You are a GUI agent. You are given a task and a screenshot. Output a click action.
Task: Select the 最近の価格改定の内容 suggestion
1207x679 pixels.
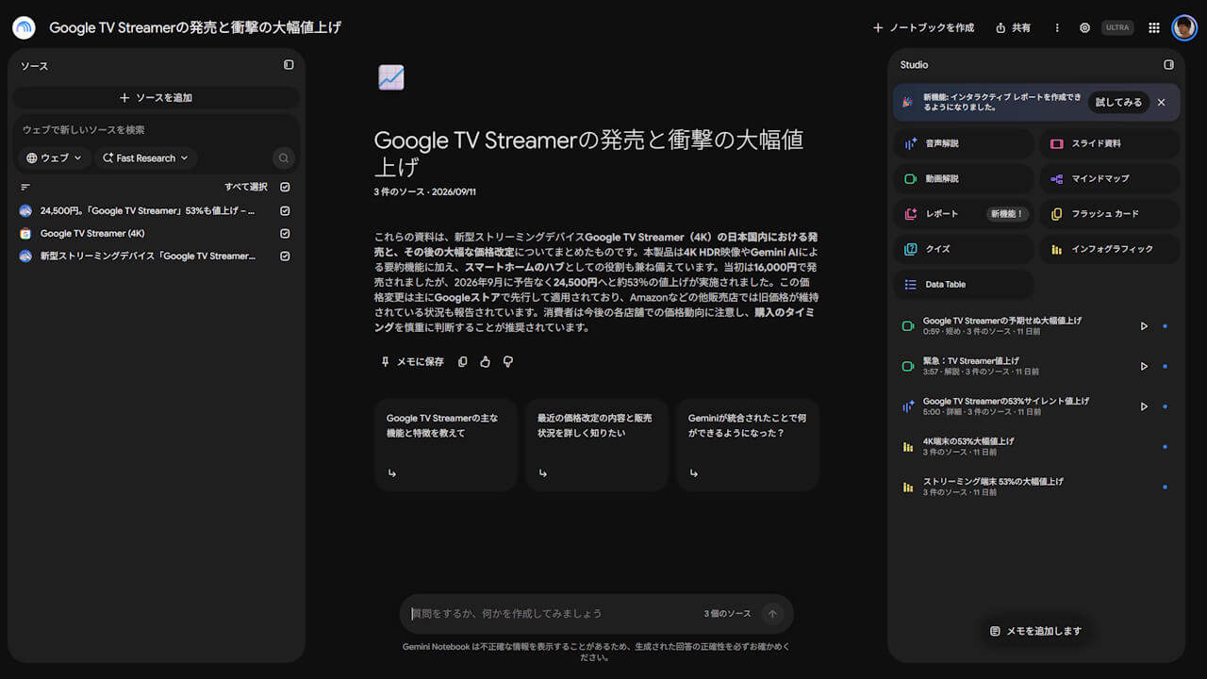[597, 445]
